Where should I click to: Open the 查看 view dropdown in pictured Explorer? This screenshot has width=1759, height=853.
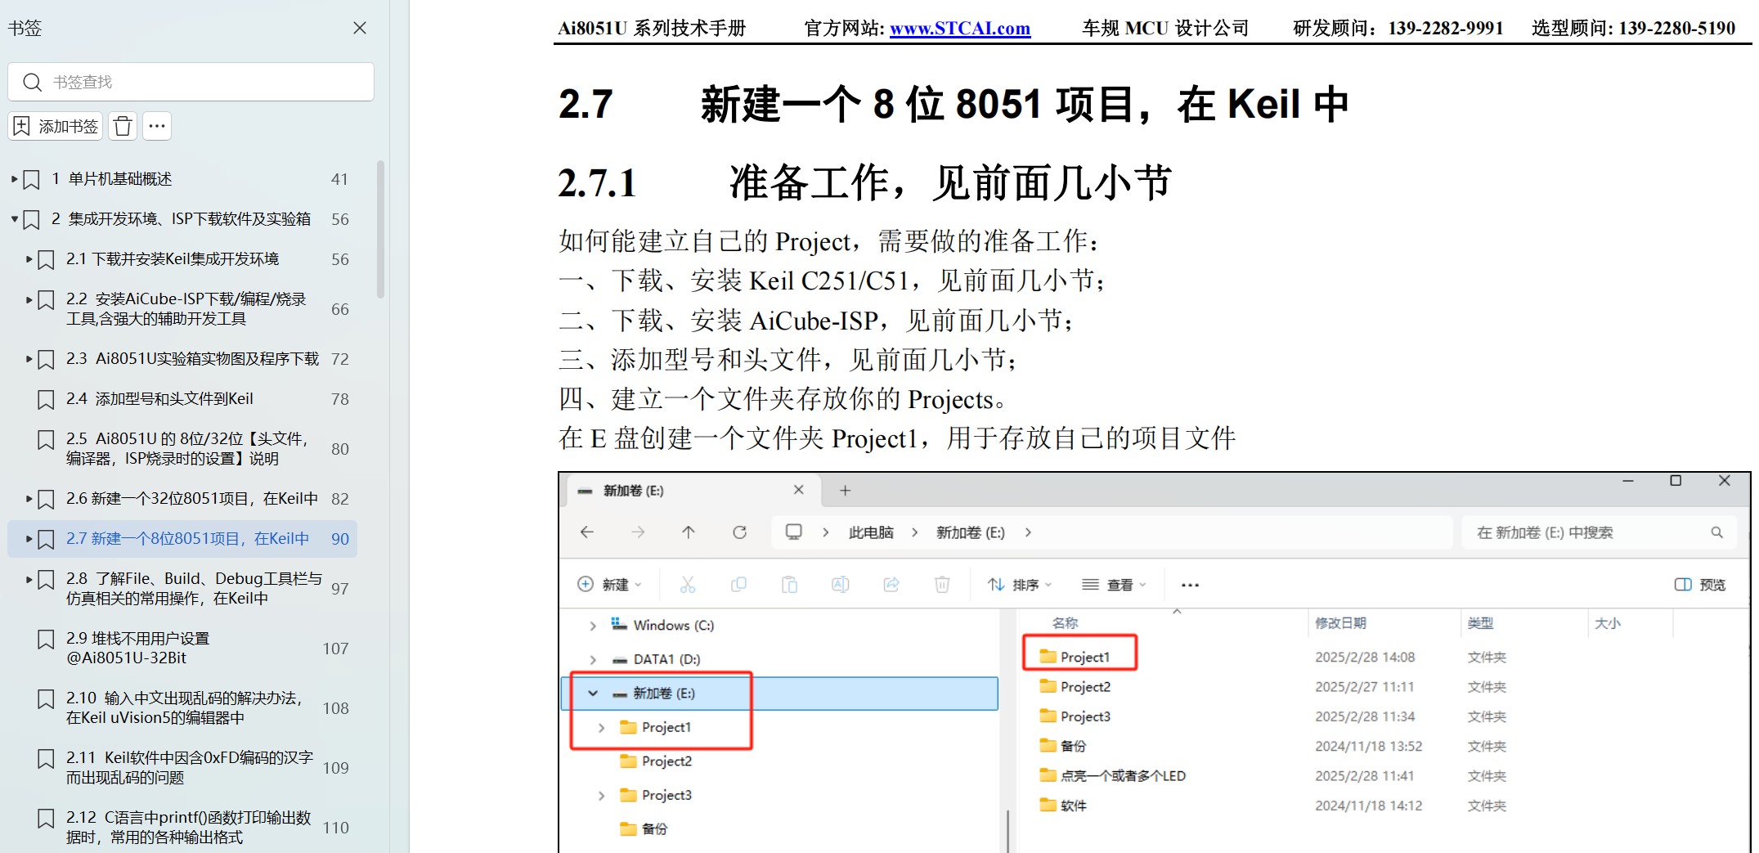(x=1114, y=585)
